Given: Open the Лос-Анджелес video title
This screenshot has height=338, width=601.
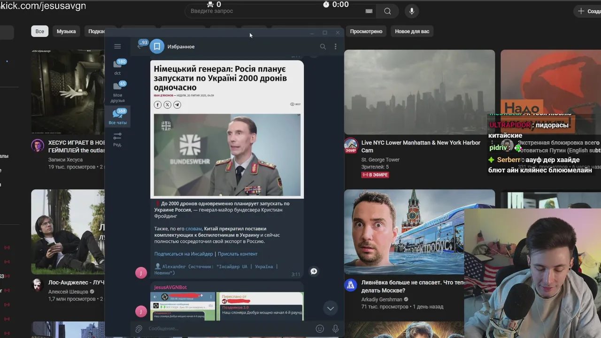Looking at the screenshot, I should pyautogui.click(x=76, y=283).
